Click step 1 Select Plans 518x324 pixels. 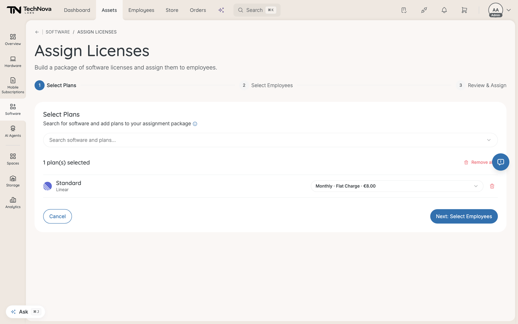[55, 85]
